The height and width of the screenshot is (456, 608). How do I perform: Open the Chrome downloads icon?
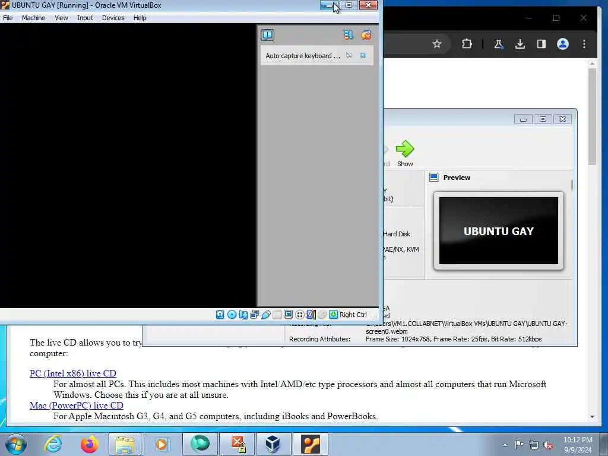(x=520, y=44)
